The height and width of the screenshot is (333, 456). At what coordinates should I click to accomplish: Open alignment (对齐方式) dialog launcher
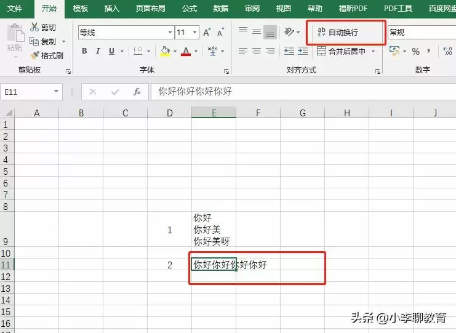click(x=378, y=71)
